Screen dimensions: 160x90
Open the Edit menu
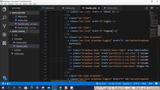(5, 4)
